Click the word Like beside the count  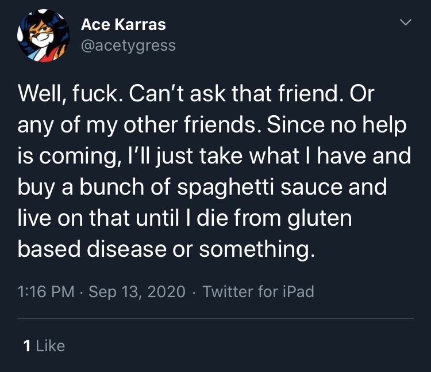(x=51, y=346)
